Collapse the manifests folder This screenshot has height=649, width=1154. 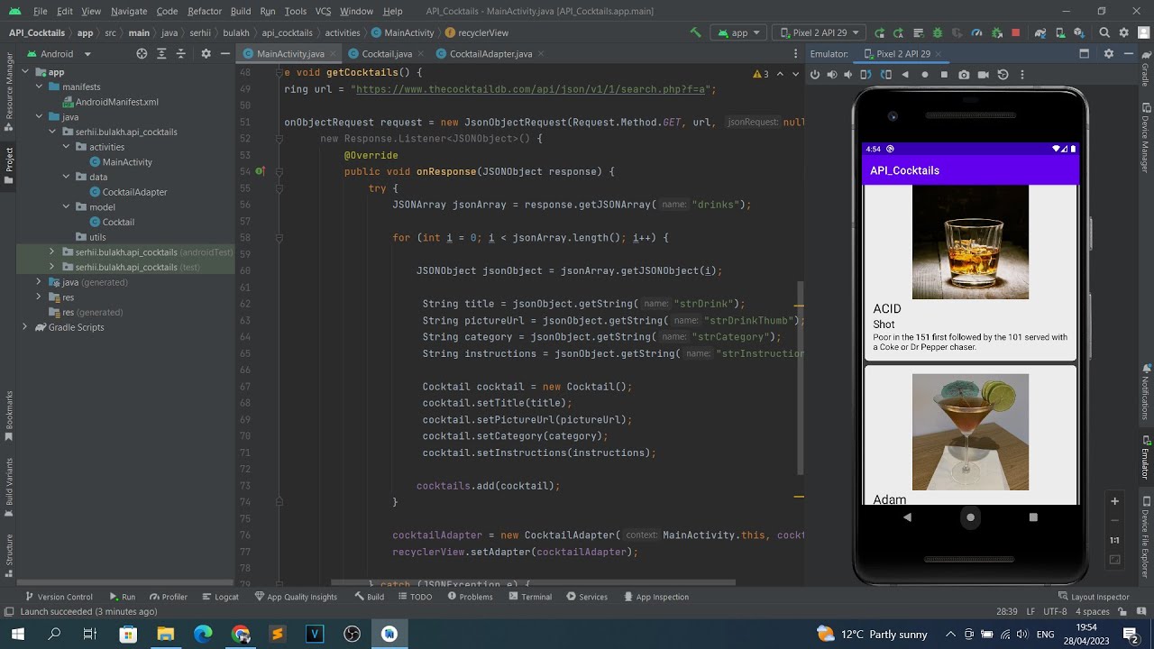point(40,87)
